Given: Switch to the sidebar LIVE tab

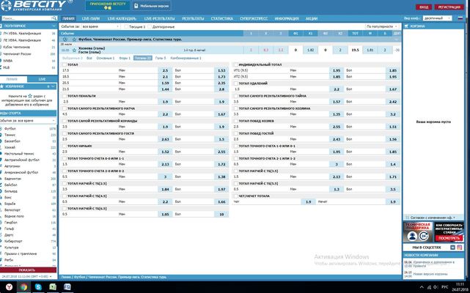Looking at the screenshot, I should (x=43, y=79).
